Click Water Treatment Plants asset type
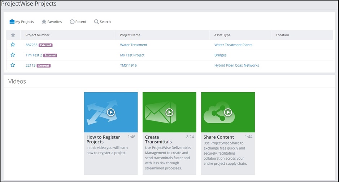339x182 pixels. (233, 45)
